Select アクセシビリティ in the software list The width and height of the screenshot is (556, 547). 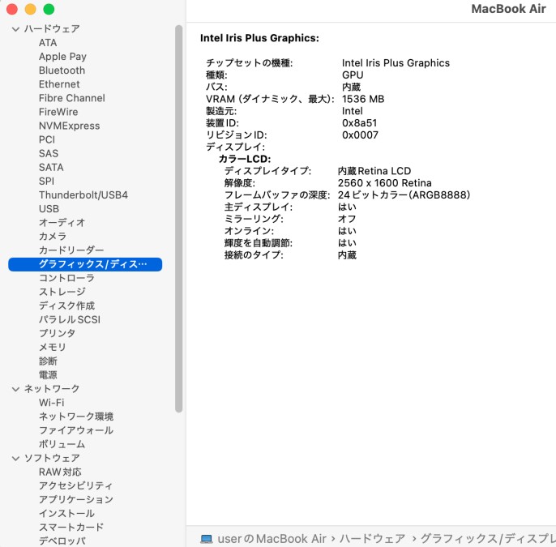(75, 485)
